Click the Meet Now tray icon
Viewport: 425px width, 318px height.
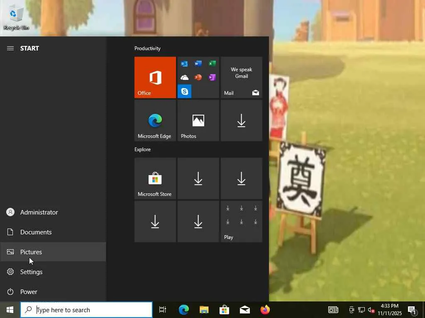(352, 310)
